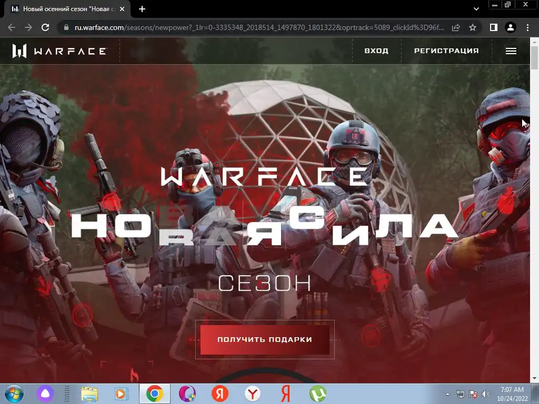Click the browser forward arrow
539x404 pixels.
tap(28, 27)
